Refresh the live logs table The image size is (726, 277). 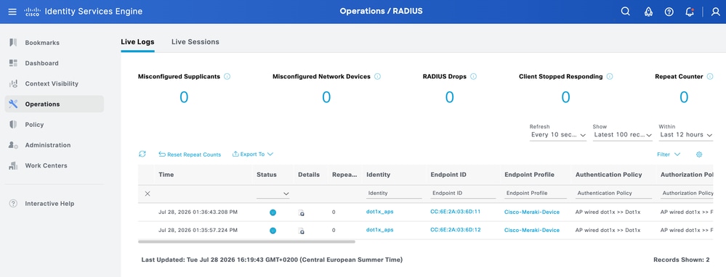(142, 154)
